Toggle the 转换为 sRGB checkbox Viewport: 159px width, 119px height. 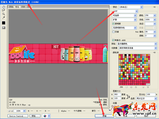[x=113, y=40]
